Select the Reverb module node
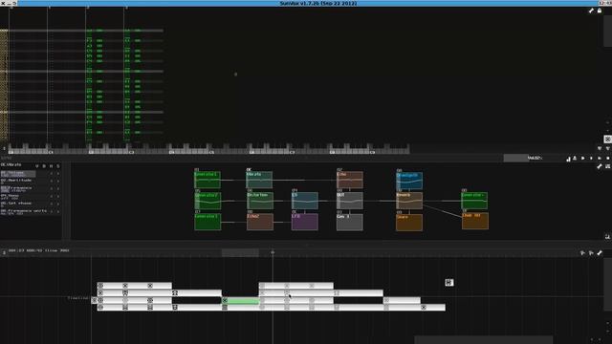 (x=409, y=201)
